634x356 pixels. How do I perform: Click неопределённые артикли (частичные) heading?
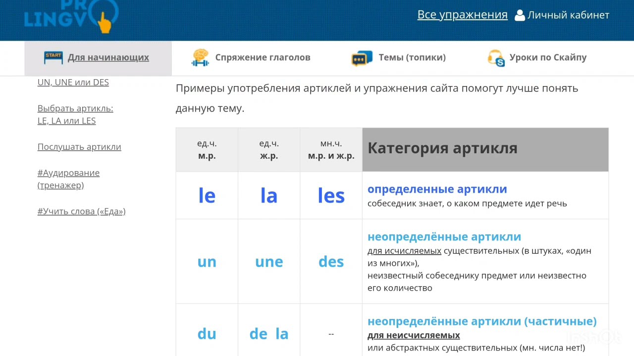482,321
